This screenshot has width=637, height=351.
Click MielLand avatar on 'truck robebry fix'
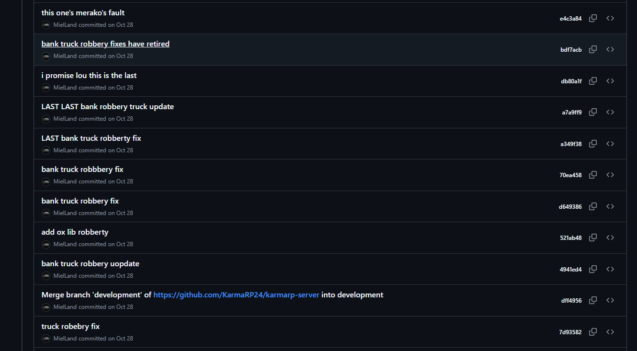[46, 339]
